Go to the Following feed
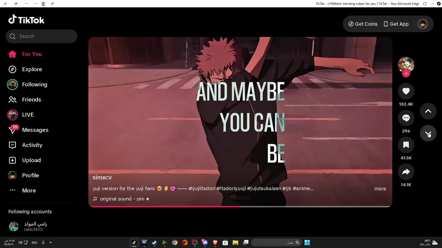 [35, 84]
